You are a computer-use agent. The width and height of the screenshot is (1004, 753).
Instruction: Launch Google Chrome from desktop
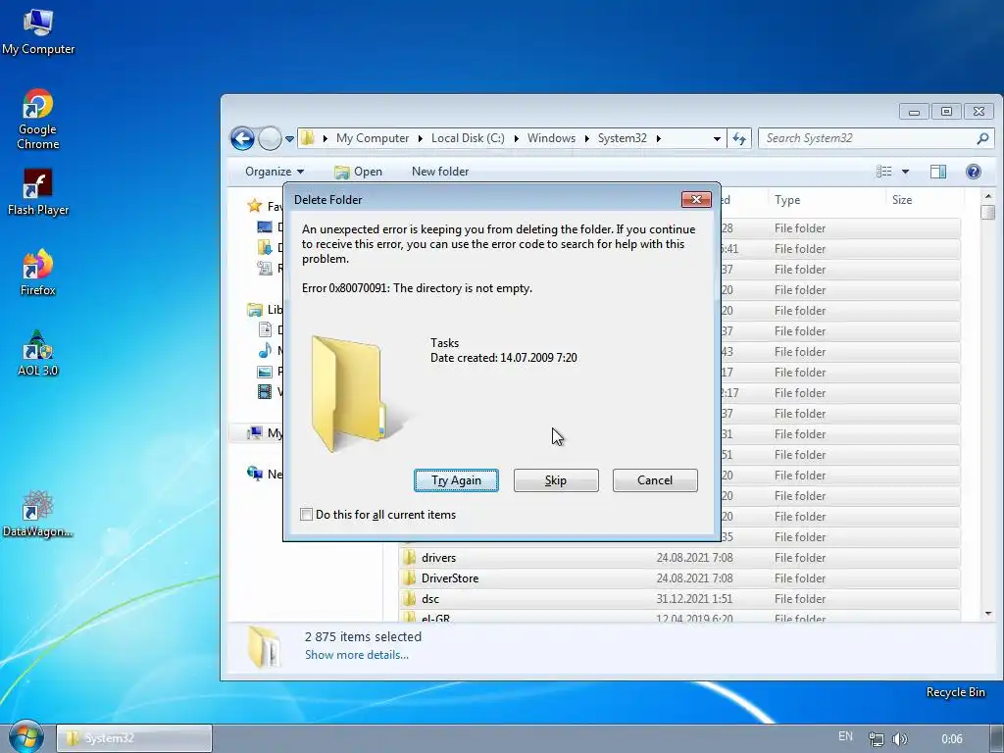point(38,119)
